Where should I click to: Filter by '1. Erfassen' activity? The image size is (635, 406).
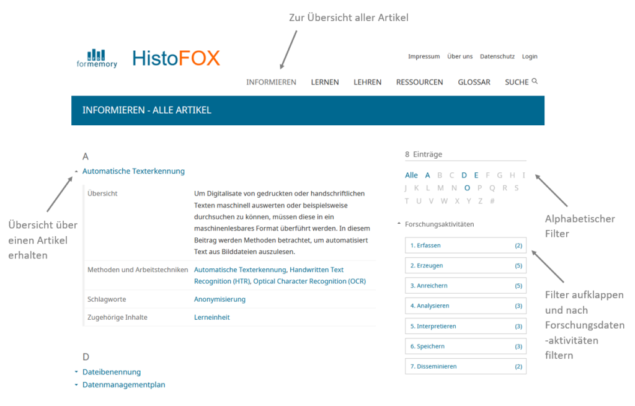coord(465,245)
